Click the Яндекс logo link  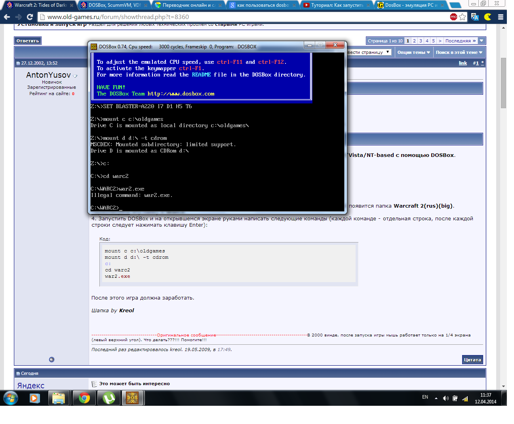click(30, 386)
